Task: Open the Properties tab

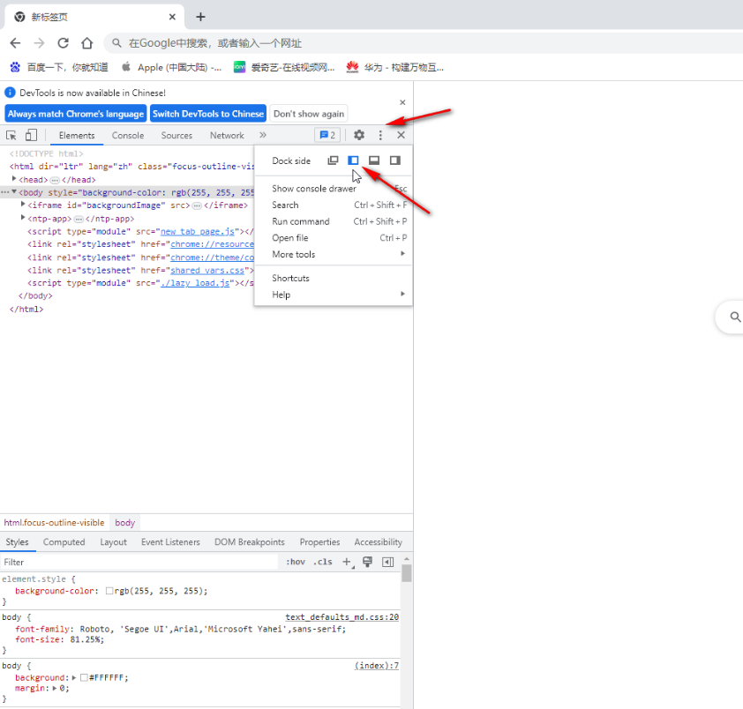Action: tap(319, 542)
